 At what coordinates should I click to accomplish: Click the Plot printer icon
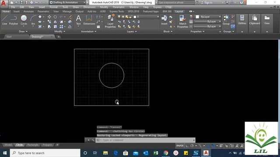[x=31, y=3]
